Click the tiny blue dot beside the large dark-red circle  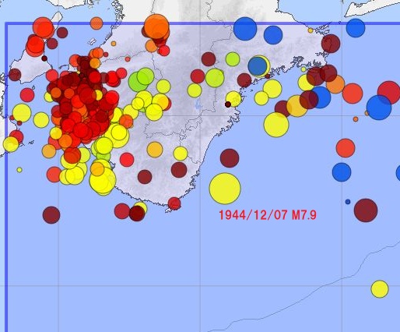click(348, 202)
